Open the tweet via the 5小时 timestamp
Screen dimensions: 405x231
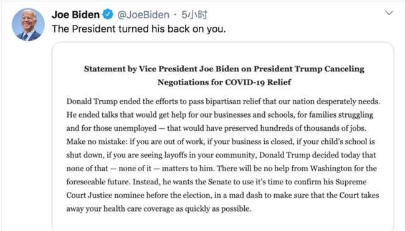tap(194, 15)
